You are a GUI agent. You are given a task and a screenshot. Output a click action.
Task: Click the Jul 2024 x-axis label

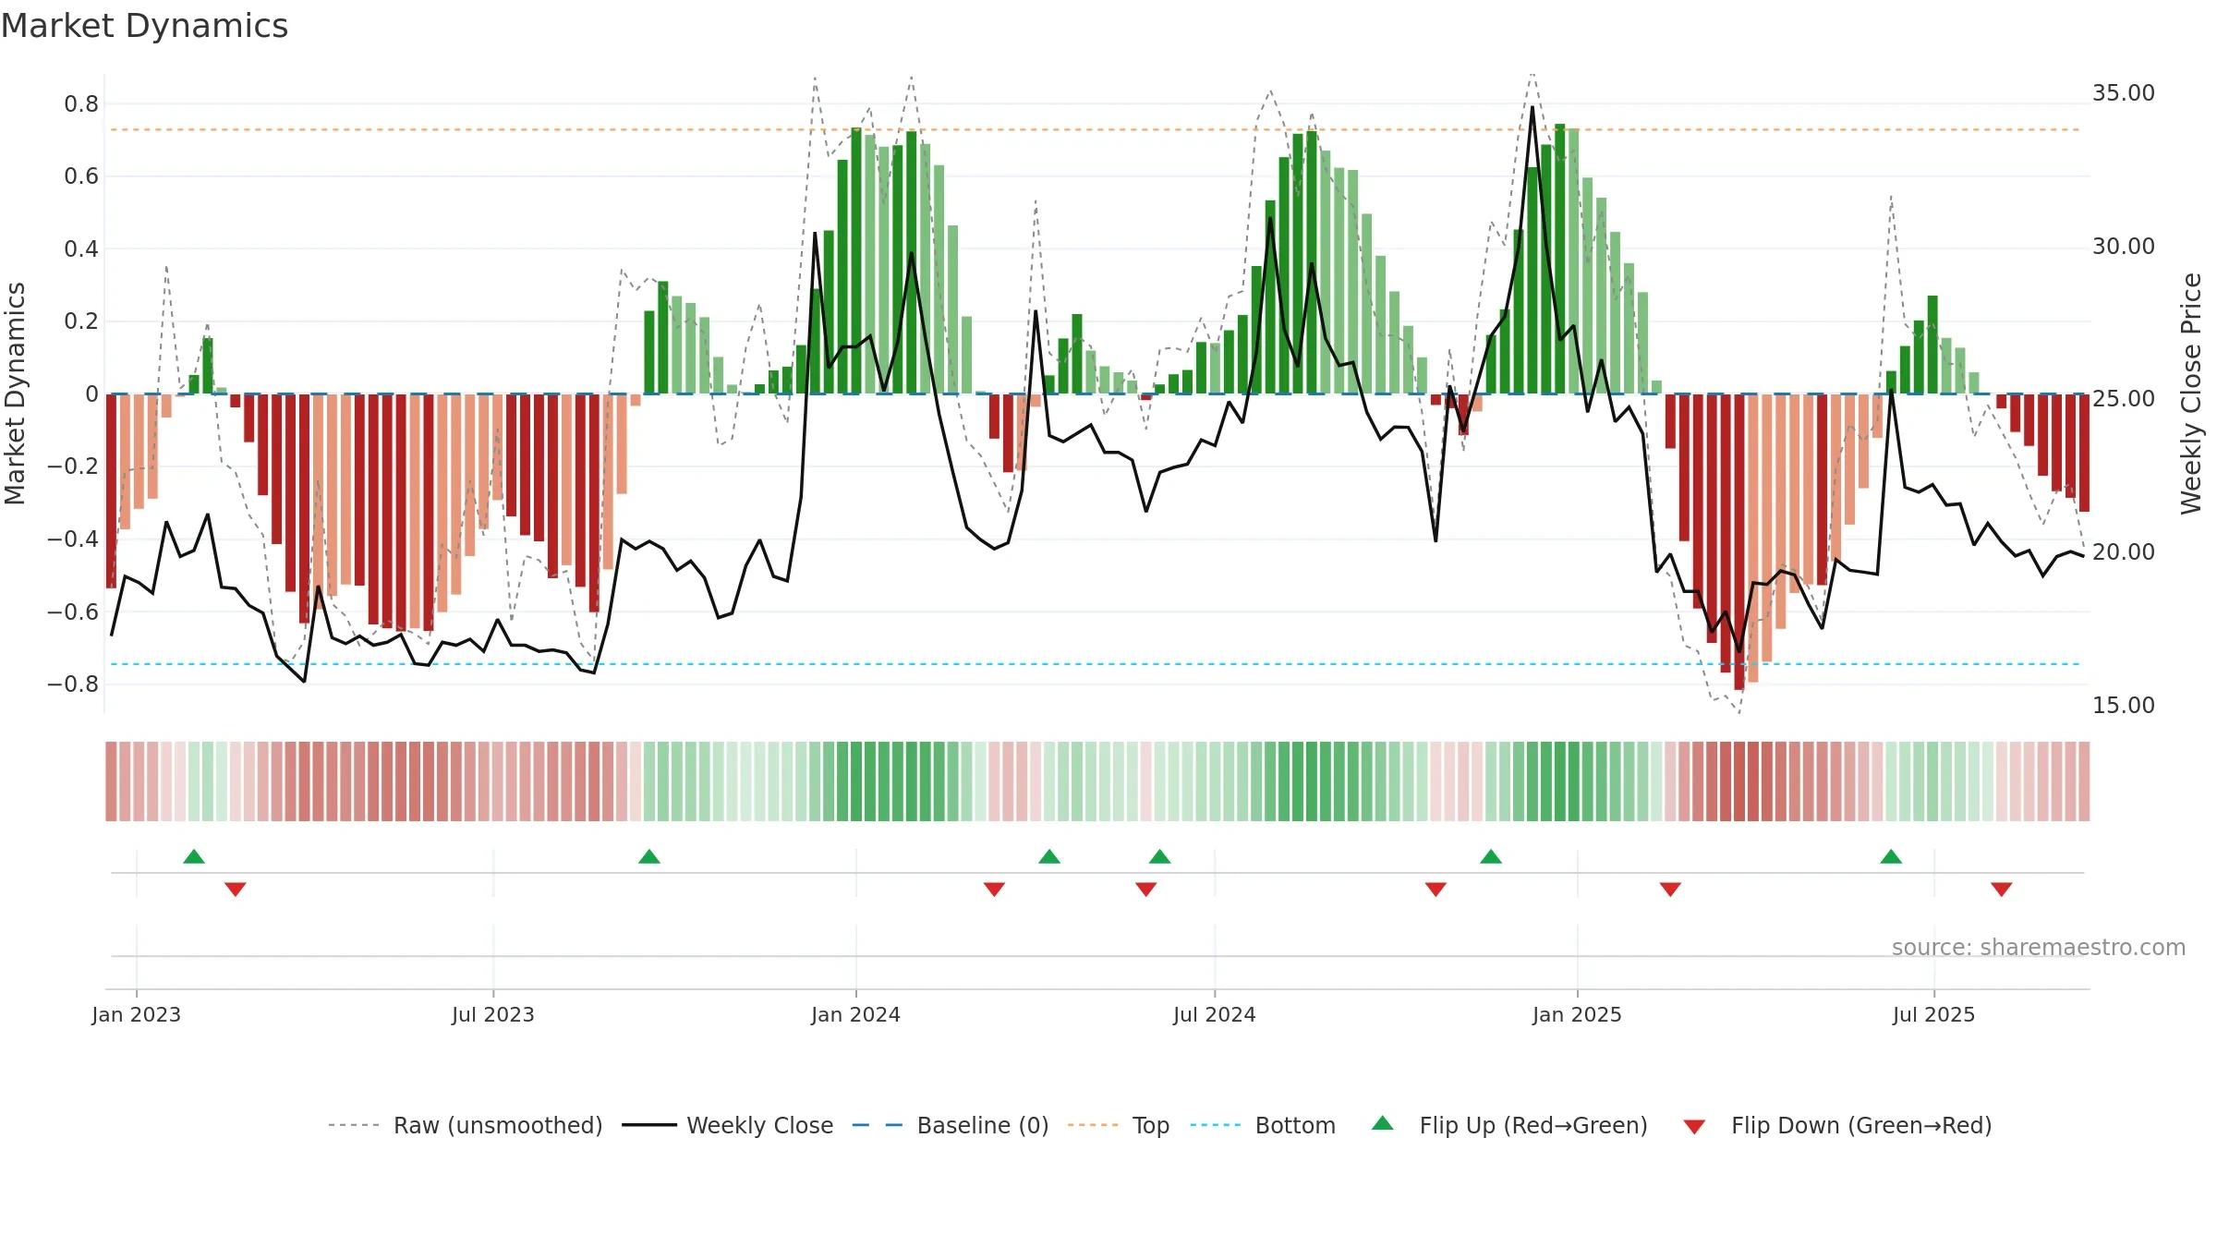pyautogui.click(x=1215, y=1014)
